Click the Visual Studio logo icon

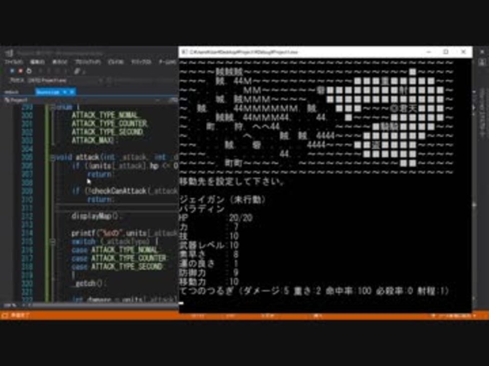[x=9, y=53]
